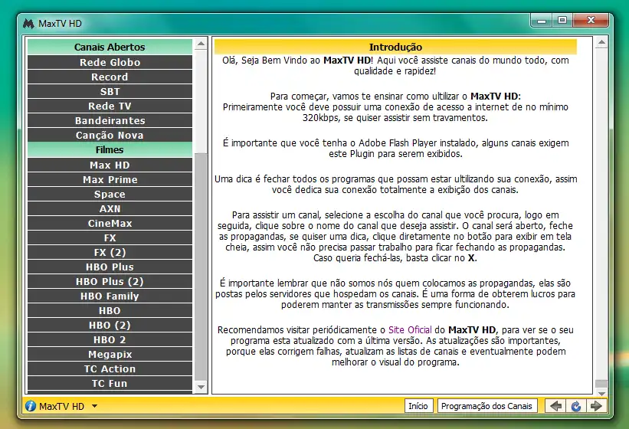This screenshot has width=629, height=429.
Task: Open the HBO (2) channel
Action: click(x=110, y=325)
